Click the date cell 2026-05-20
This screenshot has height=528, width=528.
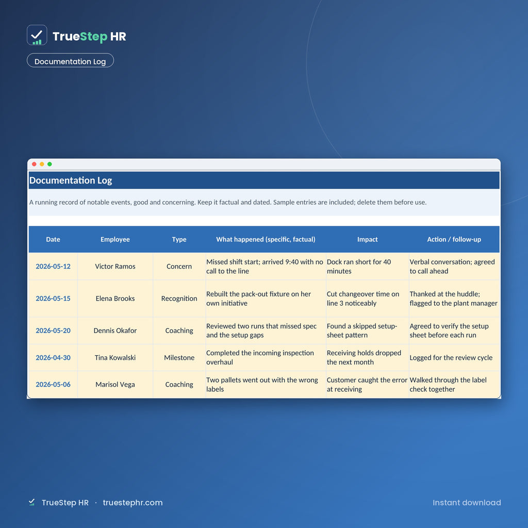tap(53, 331)
